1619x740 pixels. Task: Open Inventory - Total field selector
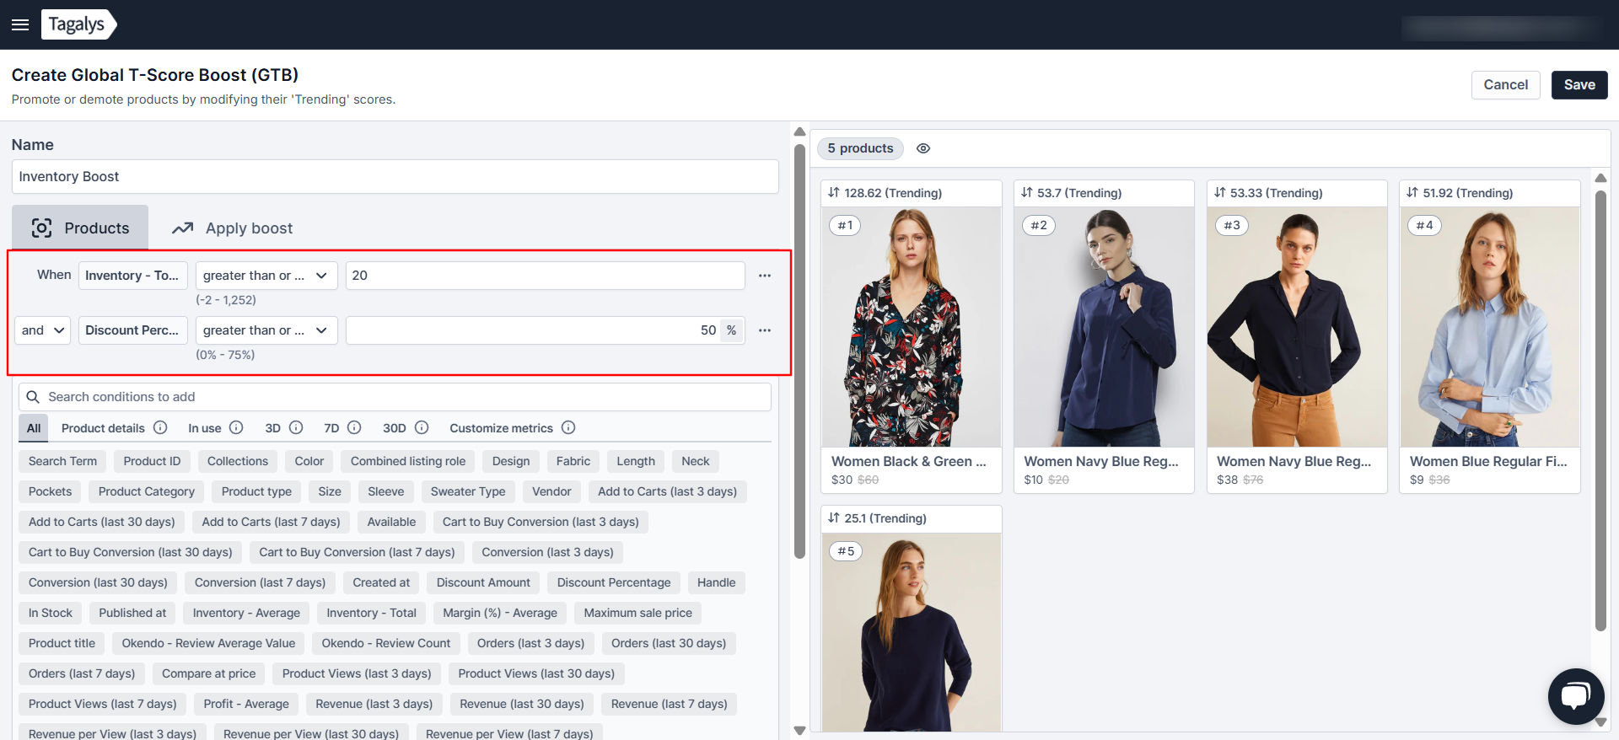point(133,276)
